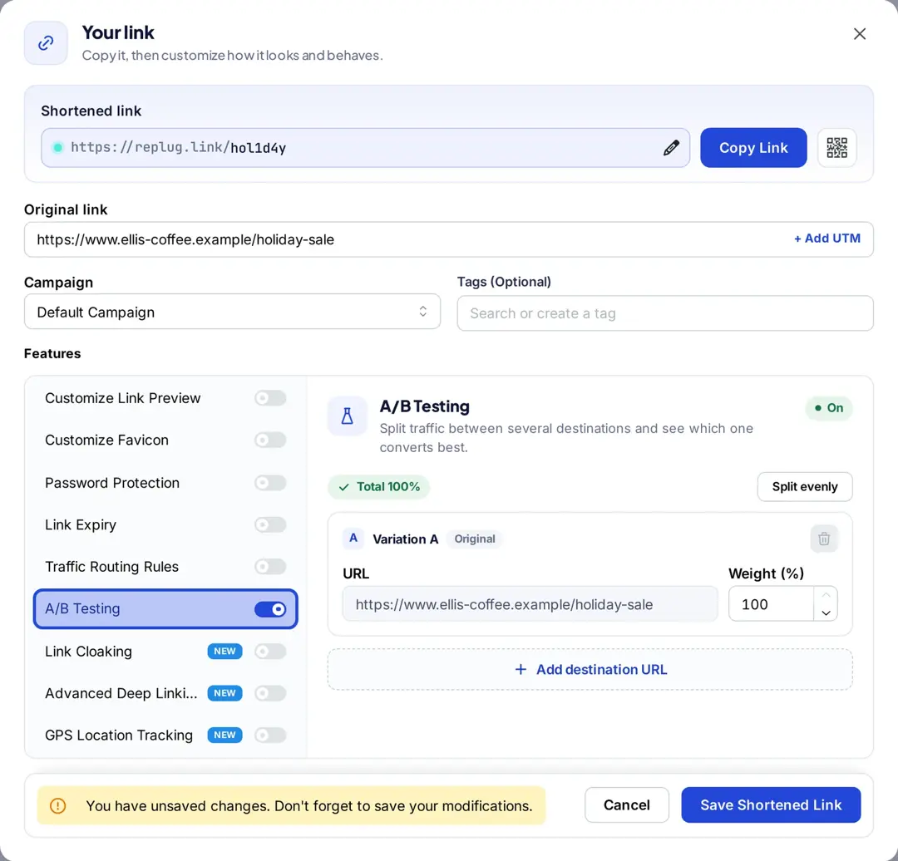Click the Weight percentage input
The image size is (898, 861).
pyautogui.click(x=771, y=604)
